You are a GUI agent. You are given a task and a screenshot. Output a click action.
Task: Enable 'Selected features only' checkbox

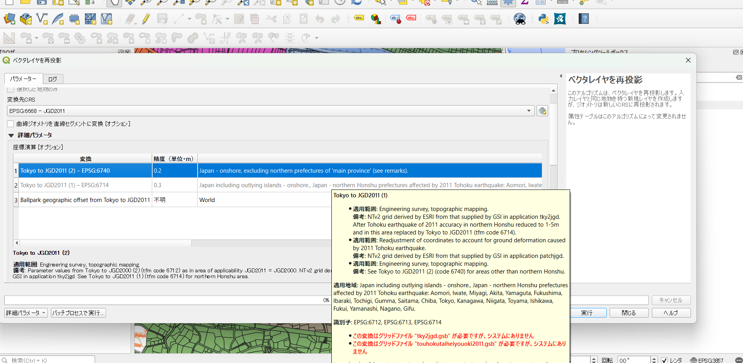[x=11, y=89]
